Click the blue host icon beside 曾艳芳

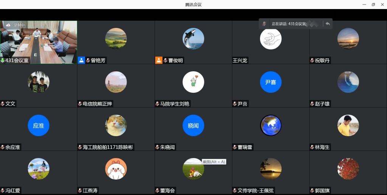(81, 60)
